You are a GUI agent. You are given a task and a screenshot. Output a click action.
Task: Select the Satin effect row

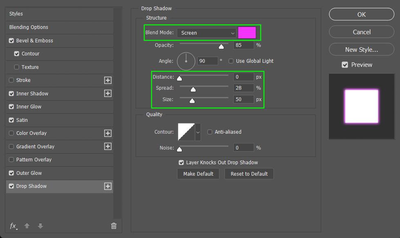click(x=60, y=120)
